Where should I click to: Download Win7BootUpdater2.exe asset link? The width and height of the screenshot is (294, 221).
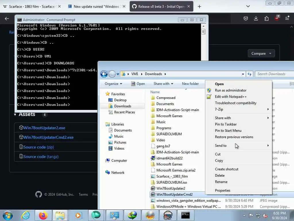pyautogui.click(x=45, y=128)
